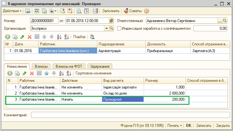Click copy-row icon in the accruals toolbar

click(17, 73)
